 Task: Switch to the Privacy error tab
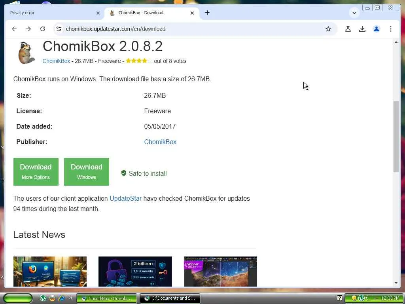[x=52, y=13]
